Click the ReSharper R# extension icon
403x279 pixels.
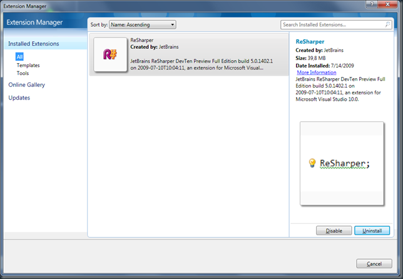tap(110, 54)
